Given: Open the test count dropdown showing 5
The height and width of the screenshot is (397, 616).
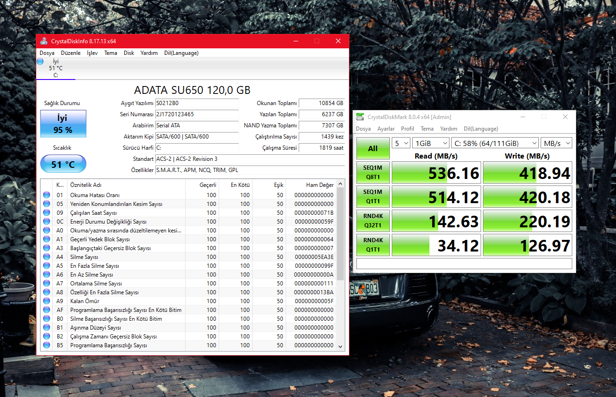Looking at the screenshot, I should click(401, 143).
